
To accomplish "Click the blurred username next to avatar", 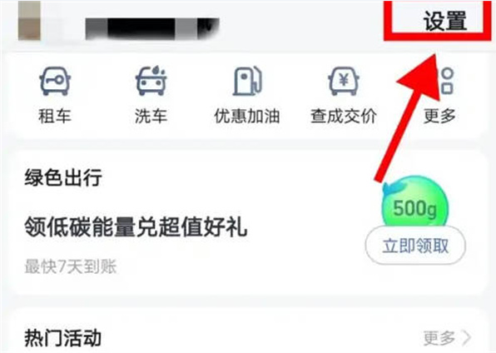I will click(x=152, y=29).
